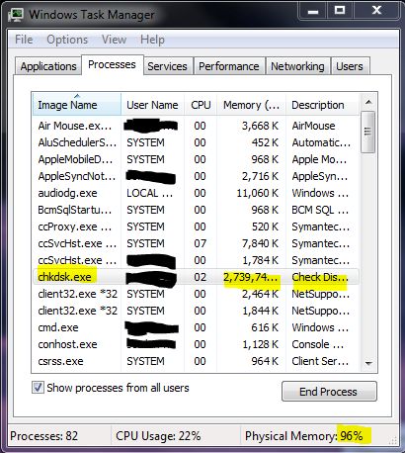Screen dimensions: 405x453
Task: Sort by Description column header
Action: [x=322, y=105]
